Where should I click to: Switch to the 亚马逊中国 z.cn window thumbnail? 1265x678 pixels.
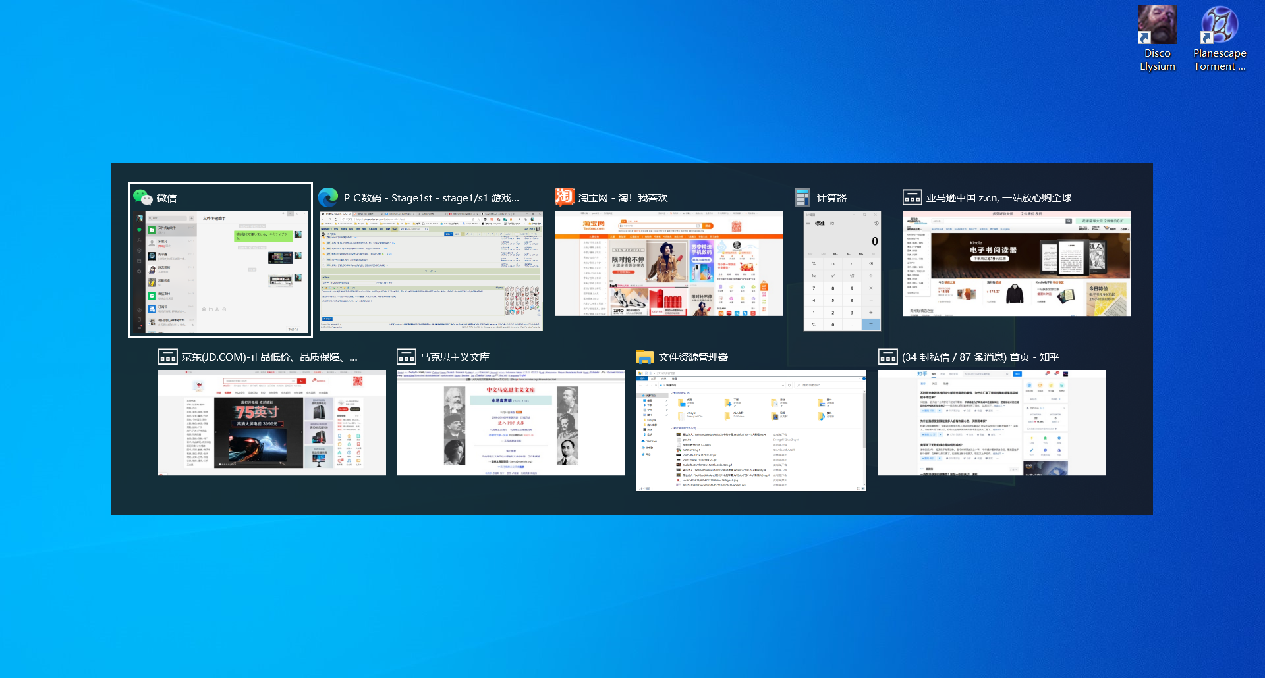click(1016, 263)
